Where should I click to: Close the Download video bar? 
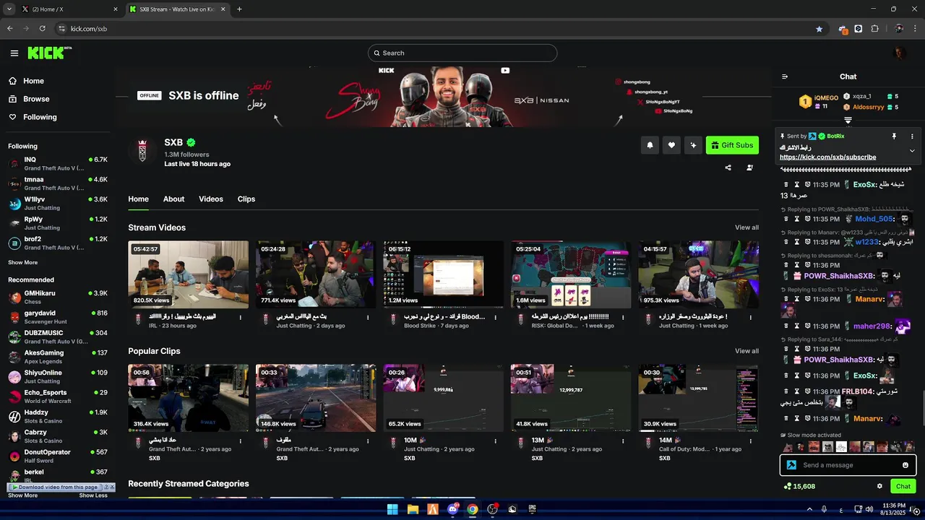pos(111,487)
